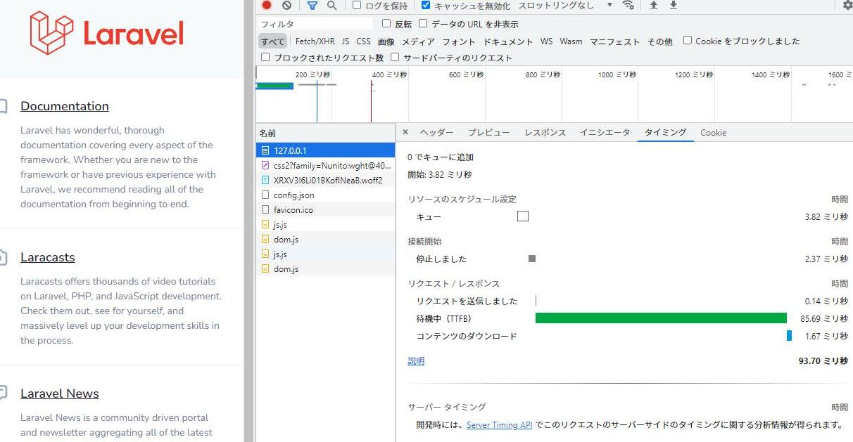853x442 pixels.
Task: Filter by ドキュメント requests
Action: click(x=508, y=41)
